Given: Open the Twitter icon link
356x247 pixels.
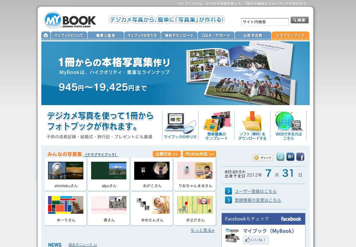Looking at the screenshot, I should [280, 157].
